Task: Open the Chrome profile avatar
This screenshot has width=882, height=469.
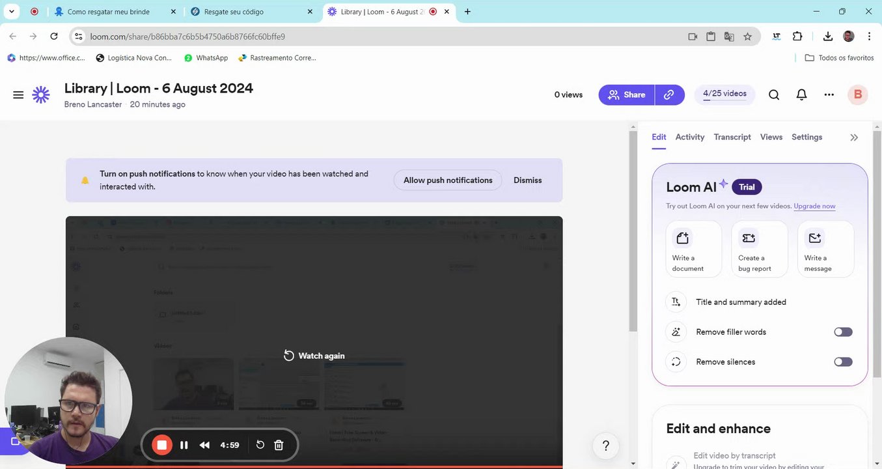Action: [849, 36]
